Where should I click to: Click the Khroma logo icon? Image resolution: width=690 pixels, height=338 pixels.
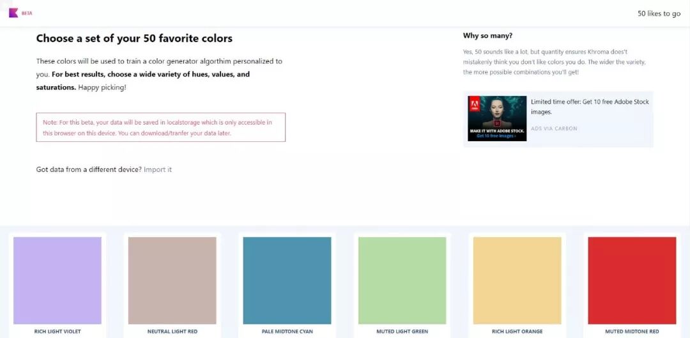click(x=13, y=13)
